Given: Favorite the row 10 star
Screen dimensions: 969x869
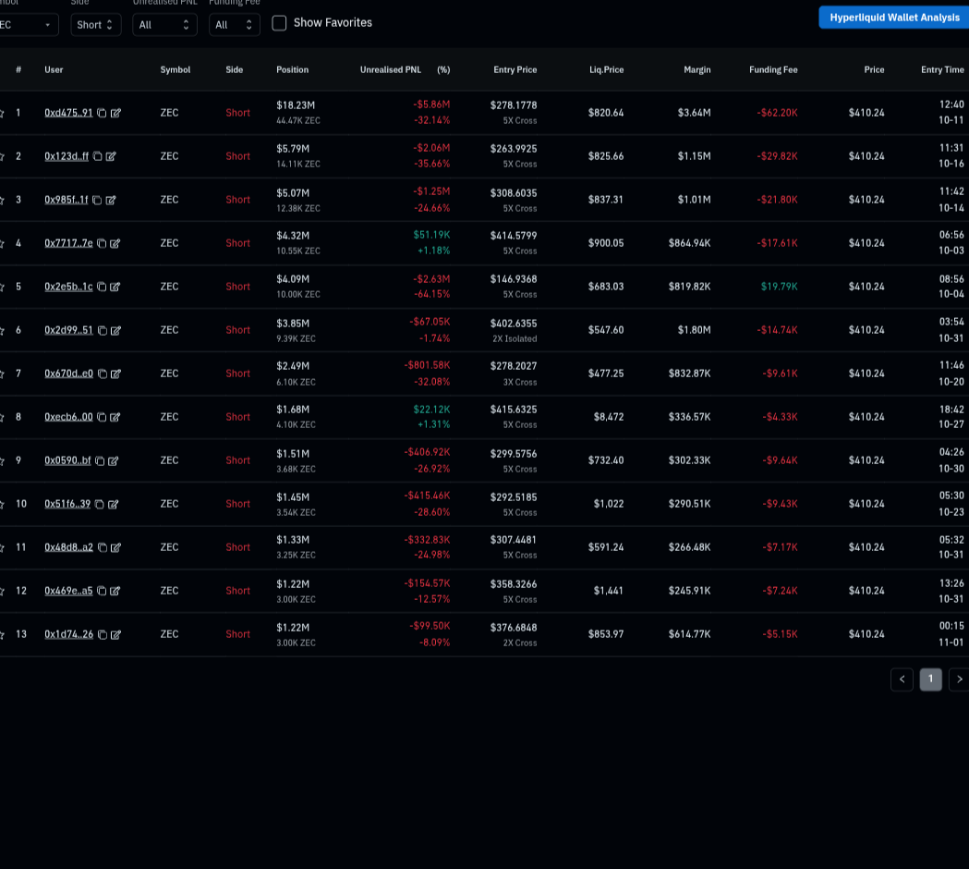Looking at the screenshot, I should 2,504.
